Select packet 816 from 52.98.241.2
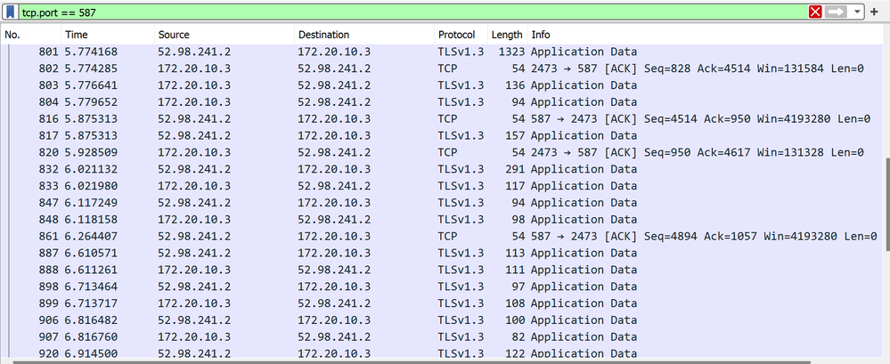The height and width of the screenshot is (364, 890). tap(356, 118)
